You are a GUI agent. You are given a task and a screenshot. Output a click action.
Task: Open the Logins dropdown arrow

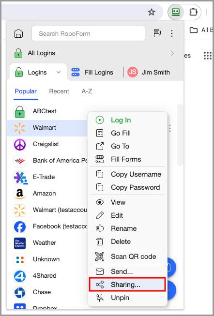(59, 72)
